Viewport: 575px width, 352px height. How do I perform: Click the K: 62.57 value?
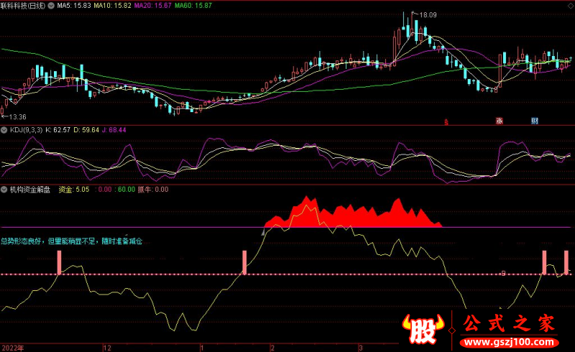[x=58, y=130]
